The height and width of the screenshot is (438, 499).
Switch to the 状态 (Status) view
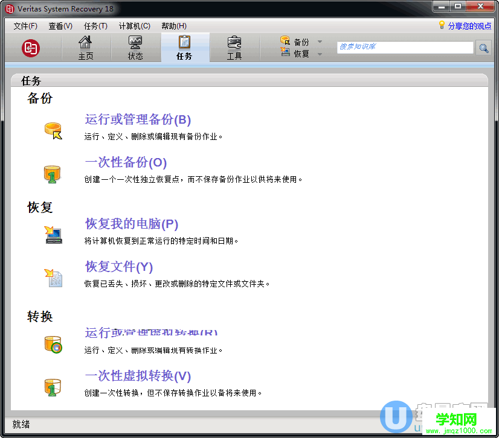click(135, 48)
